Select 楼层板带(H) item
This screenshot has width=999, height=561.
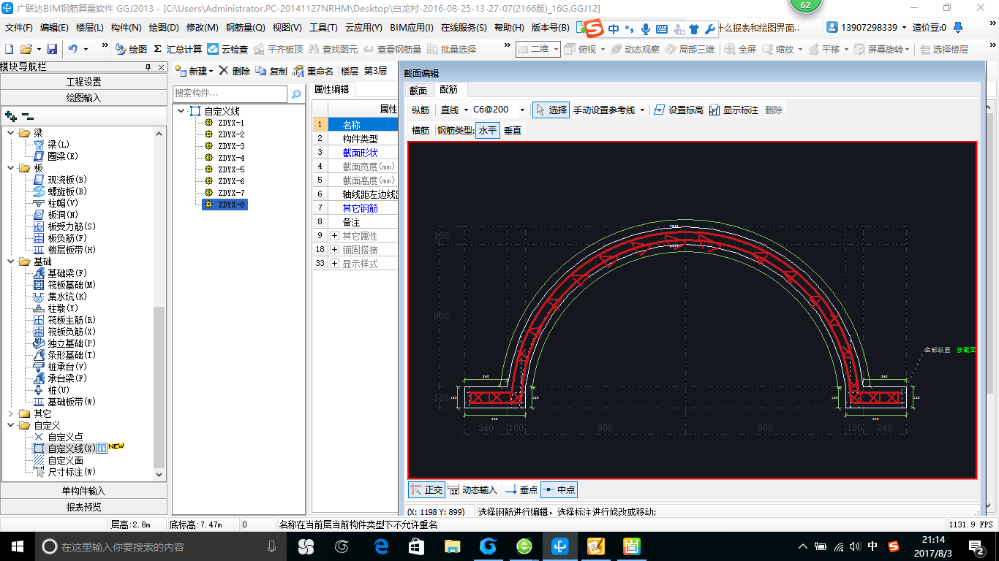pyautogui.click(x=65, y=250)
